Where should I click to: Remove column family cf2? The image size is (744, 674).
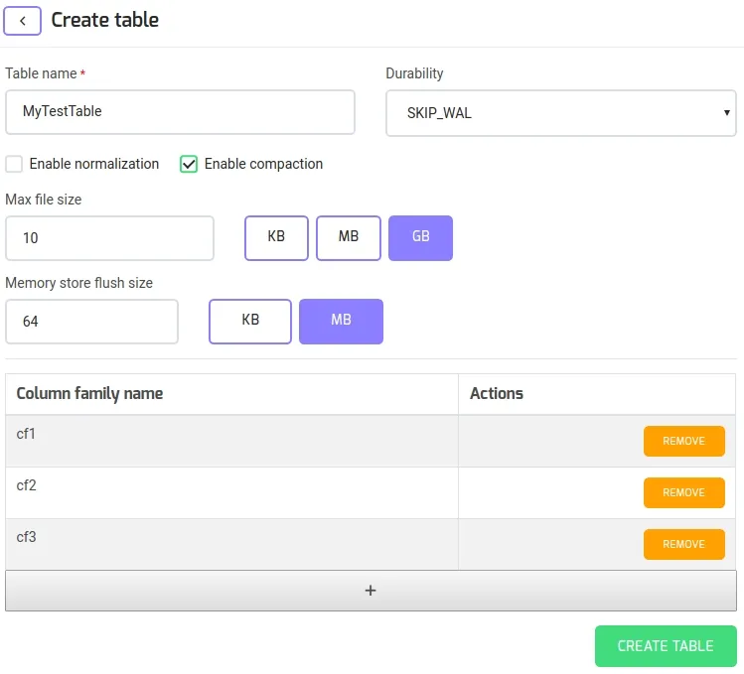pyautogui.click(x=683, y=492)
